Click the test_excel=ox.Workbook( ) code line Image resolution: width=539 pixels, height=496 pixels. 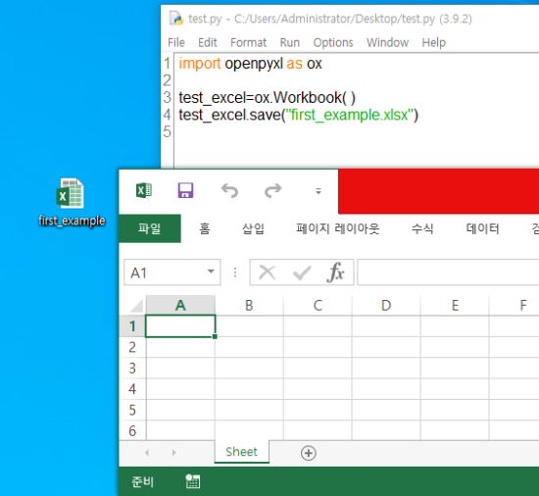pyautogui.click(x=268, y=98)
